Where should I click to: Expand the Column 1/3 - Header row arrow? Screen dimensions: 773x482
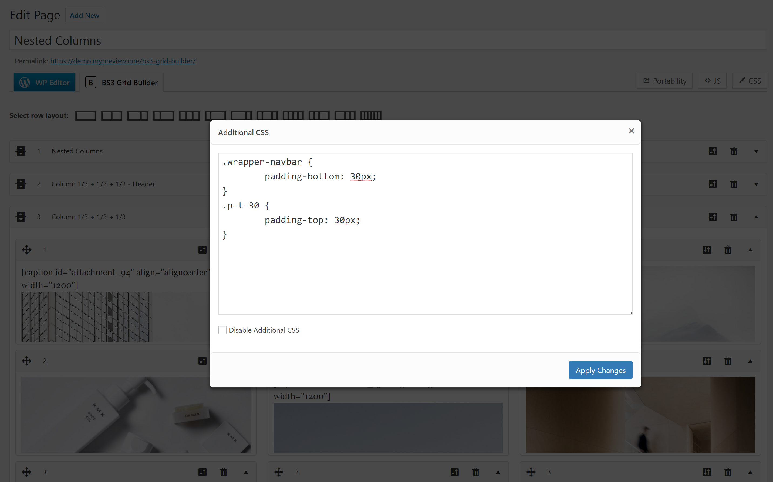[756, 184]
